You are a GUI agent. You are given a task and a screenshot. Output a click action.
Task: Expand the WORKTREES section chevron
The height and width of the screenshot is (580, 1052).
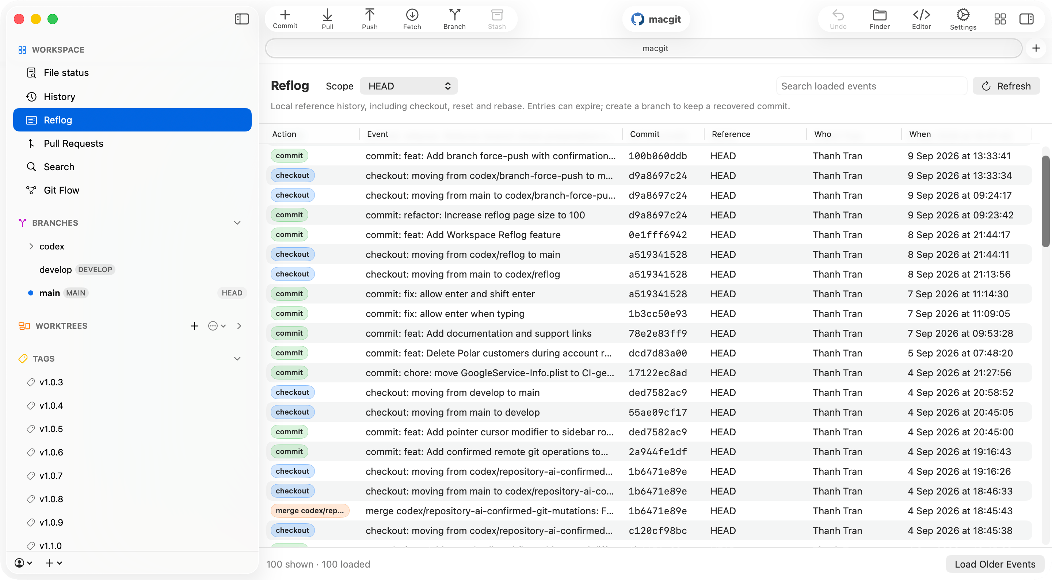tap(239, 326)
